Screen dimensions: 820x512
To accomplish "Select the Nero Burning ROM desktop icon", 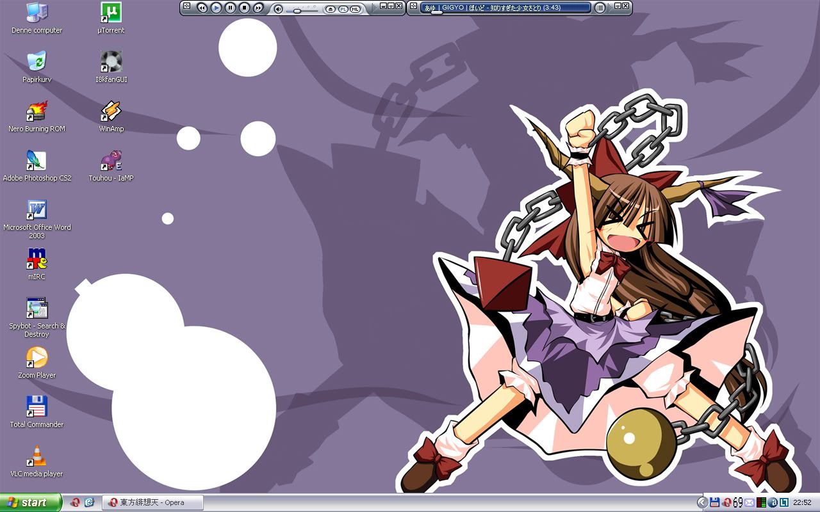I will [37, 112].
